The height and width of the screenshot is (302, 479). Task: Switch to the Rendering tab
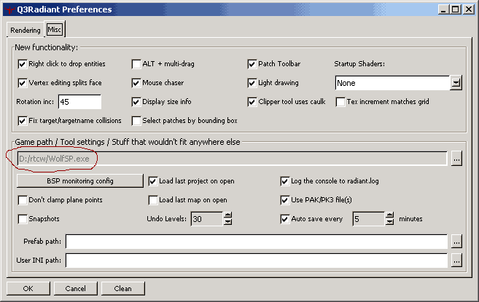tap(25, 31)
